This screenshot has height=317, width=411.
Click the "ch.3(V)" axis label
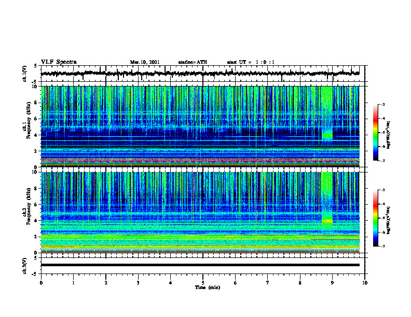click(x=25, y=266)
